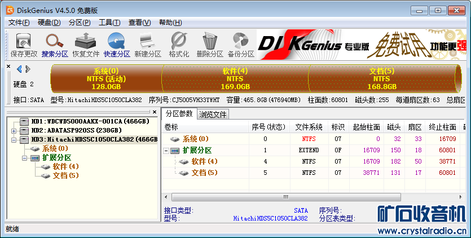Viewport: 471px width, 238px height.
Task: Go to previous disk with left arrow
Action: pyautogui.click(x=19, y=69)
